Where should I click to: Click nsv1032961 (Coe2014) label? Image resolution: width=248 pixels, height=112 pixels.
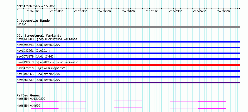[x=33, y=51]
